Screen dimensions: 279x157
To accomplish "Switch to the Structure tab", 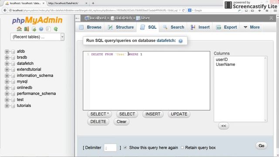I will coord(121,27).
